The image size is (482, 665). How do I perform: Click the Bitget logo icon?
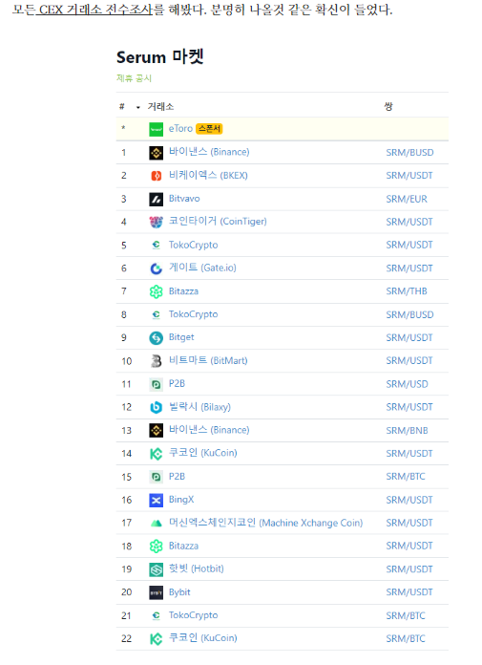pyautogui.click(x=156, y=338)
